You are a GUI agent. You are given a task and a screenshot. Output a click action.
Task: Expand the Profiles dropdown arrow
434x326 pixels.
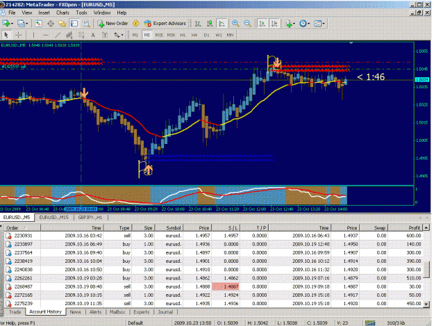(27, 24)
